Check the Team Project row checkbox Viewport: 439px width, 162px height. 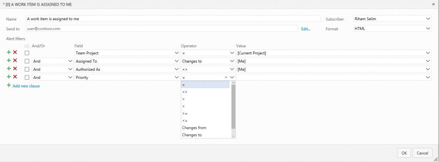tap(27, 53)
